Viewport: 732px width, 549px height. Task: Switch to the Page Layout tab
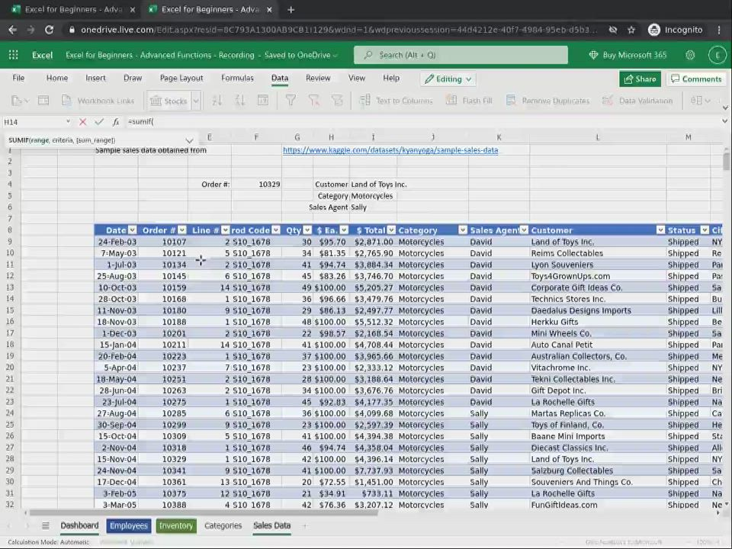point(181,78)
